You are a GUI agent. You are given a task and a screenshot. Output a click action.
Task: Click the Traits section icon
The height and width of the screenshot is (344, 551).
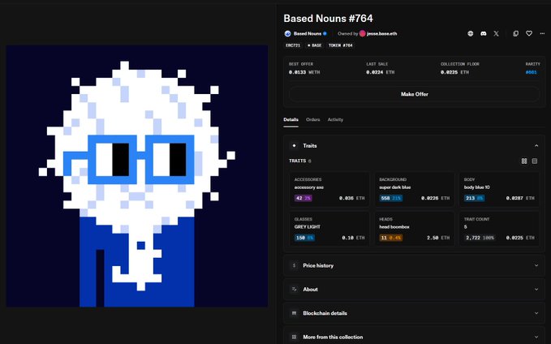point(294,145)
